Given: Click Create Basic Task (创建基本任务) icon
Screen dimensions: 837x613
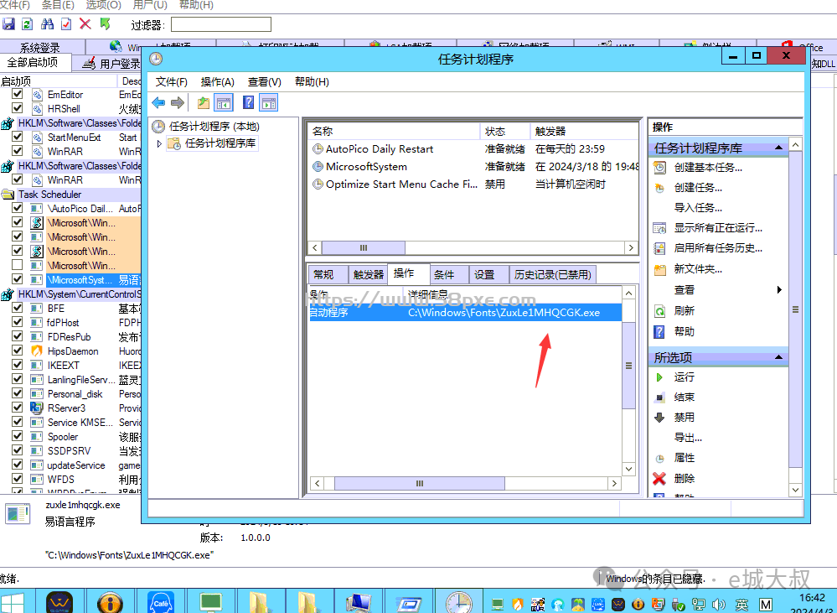Looking at the screenshot, I should tap(659, 168).
